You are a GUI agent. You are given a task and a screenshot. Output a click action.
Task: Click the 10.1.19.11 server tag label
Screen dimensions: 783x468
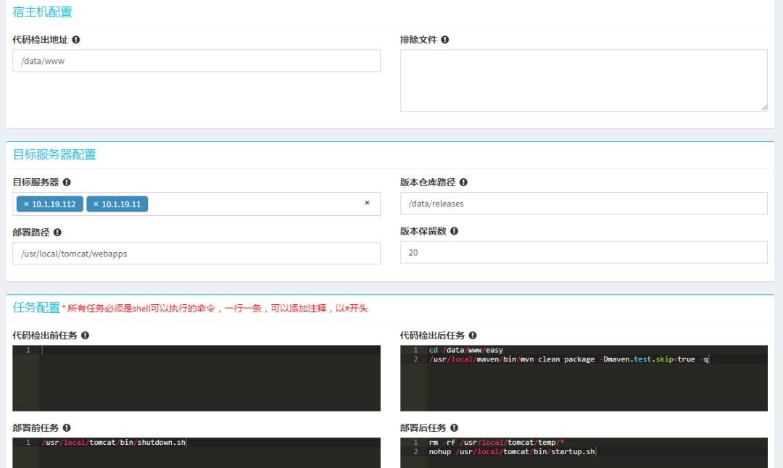click(121, 204)
